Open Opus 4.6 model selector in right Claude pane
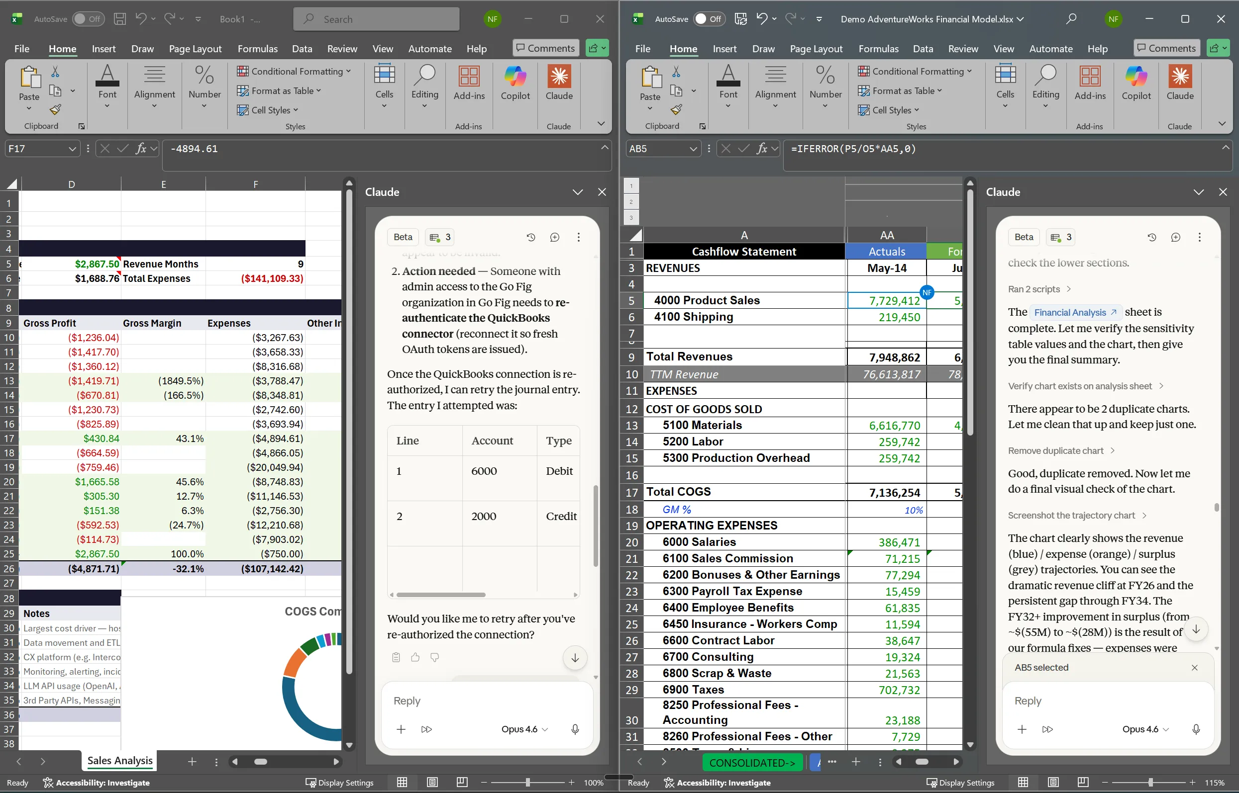The image size is (1239, 793). tap(1145, 729)
